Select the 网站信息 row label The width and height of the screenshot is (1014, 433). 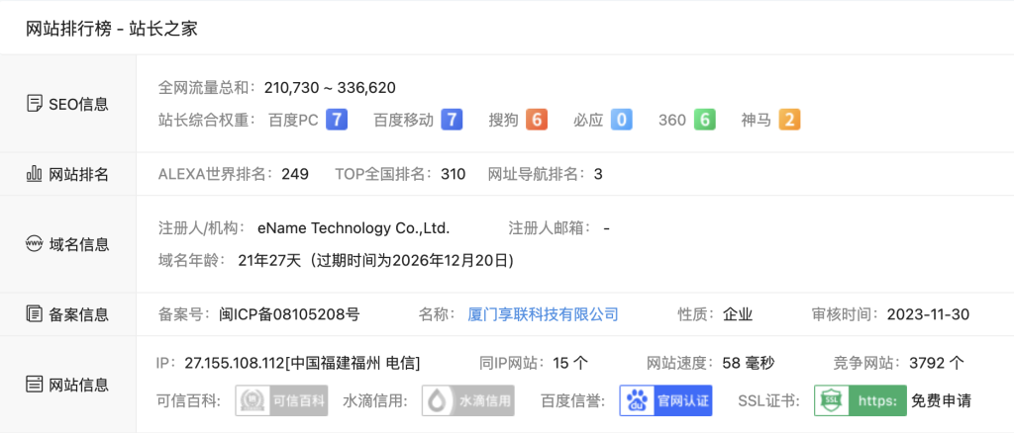(x=79, y=386)
